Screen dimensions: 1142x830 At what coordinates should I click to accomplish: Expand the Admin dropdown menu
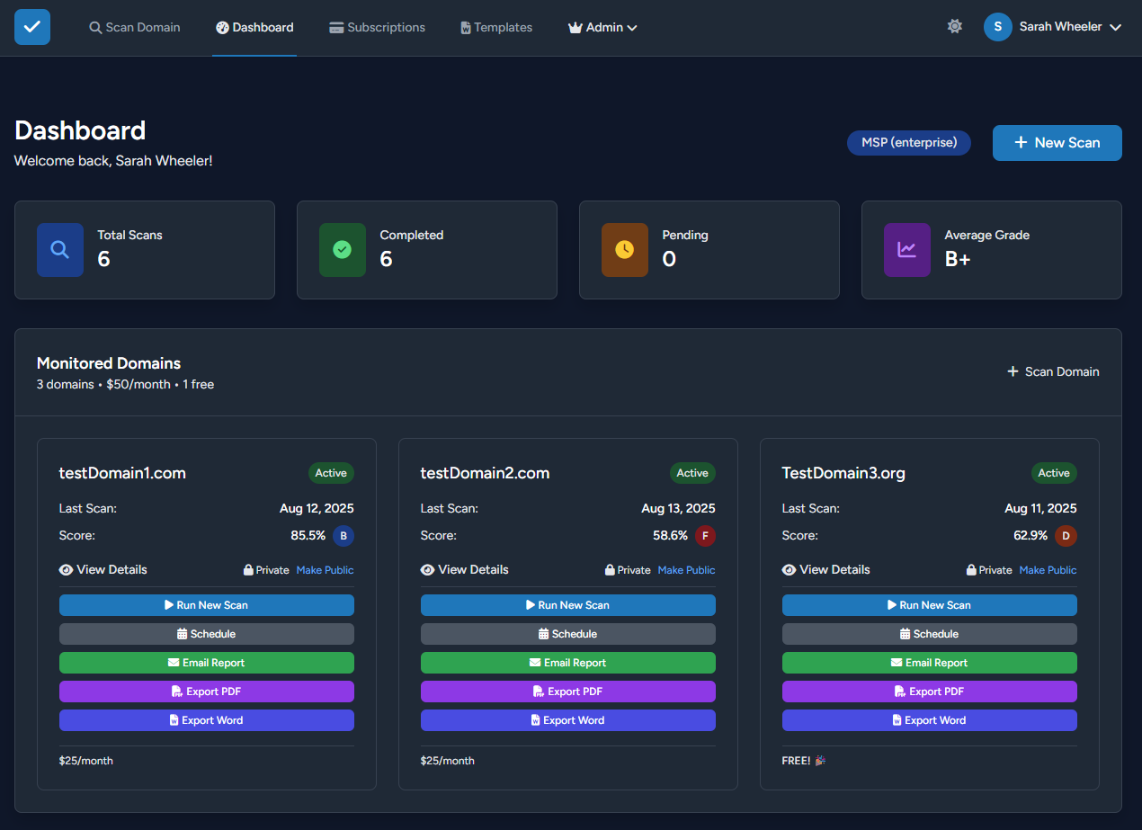point(602,27)
